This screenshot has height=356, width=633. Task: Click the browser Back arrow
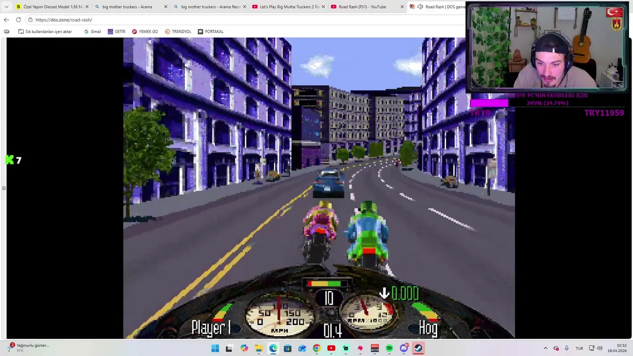(x=6, y=20)
